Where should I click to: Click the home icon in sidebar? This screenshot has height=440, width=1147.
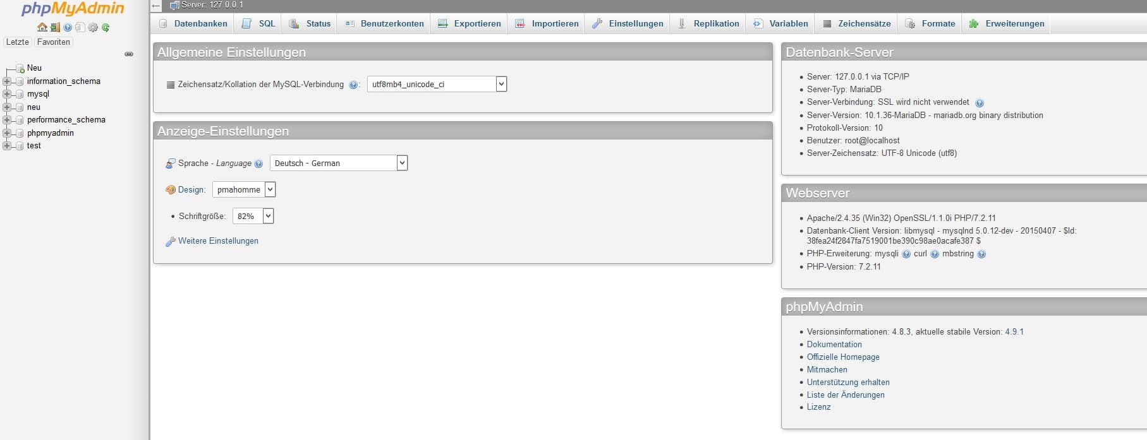[x=42, y=27]
